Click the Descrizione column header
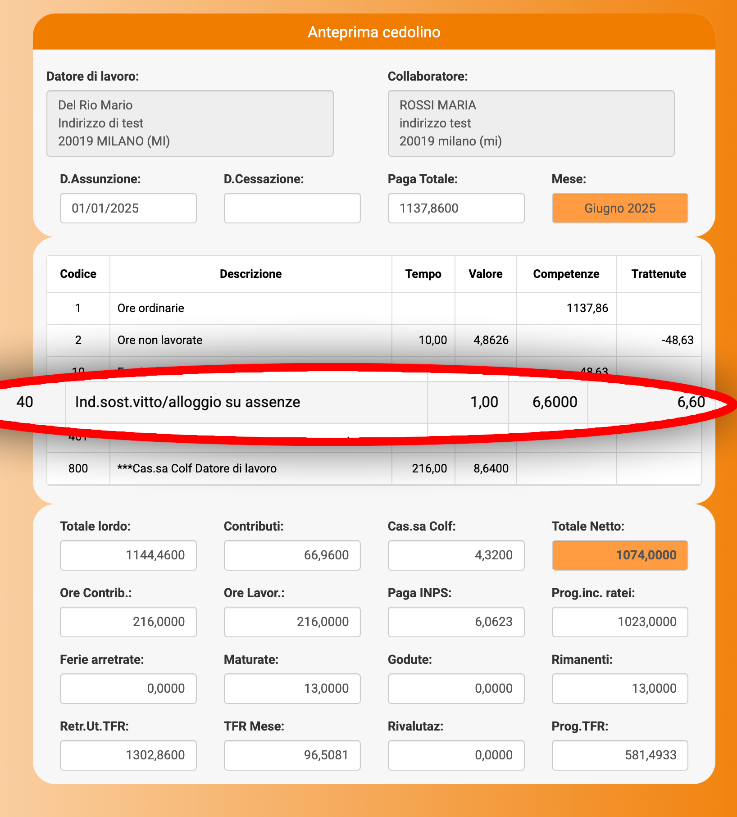 (250, 274)
